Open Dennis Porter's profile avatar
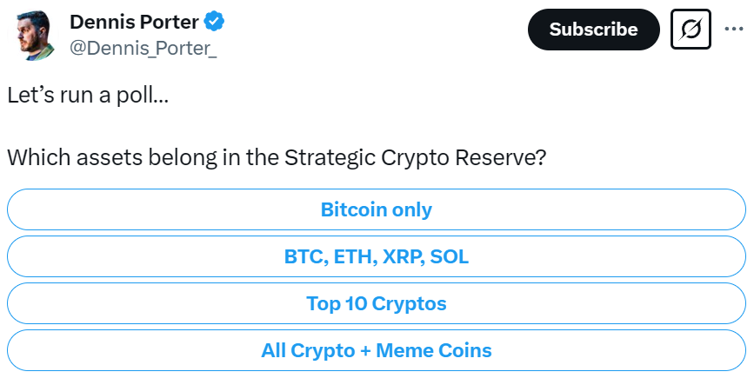The image size is (754, 385). (x=35, y=36)
